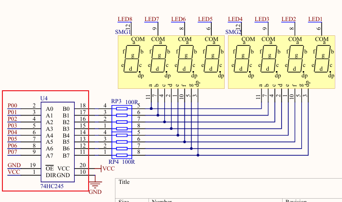Select the U4 designator text
Viewport: 342px width, 202px height.
pyautogui.click(x=44, y=98)
